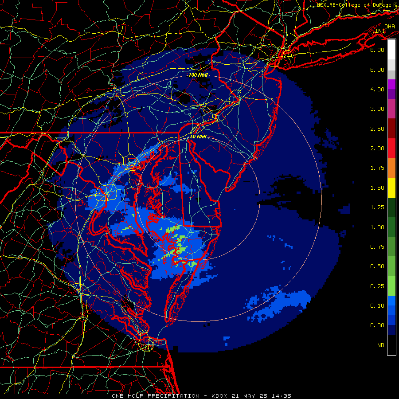The image size is (399, 399).
Task: Click the "4.00" legend value
Action: (x=377, y=89)
